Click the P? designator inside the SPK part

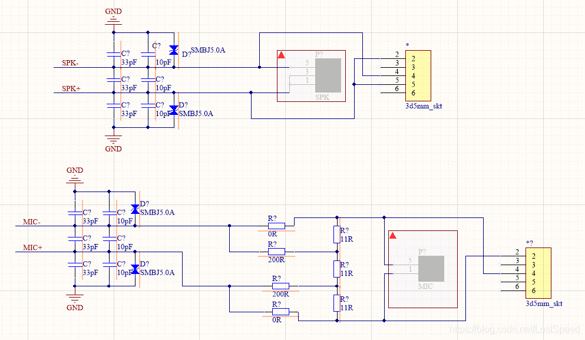[319, 54]
